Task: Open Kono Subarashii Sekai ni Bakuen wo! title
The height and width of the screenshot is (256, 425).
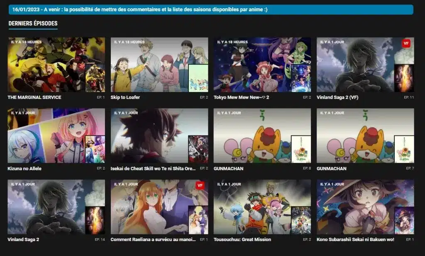Action: tap(355, 239)
